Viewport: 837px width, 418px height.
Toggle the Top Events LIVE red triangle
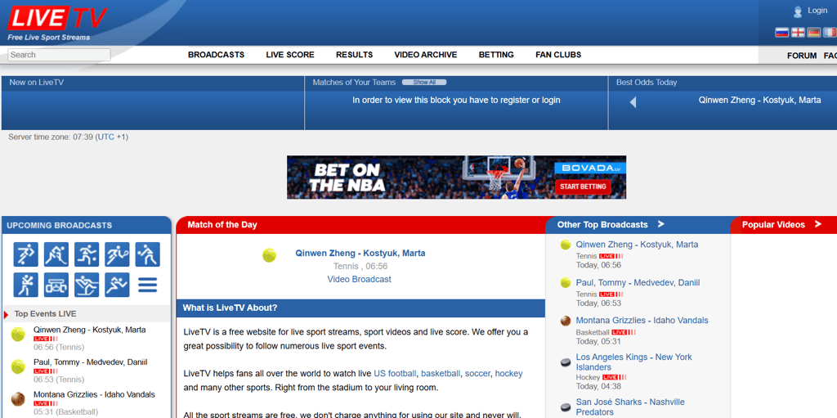[6, 314]
